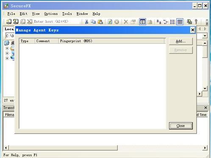This screenshot has height=158, width=211.
Task: Click the Delete X toolbar icon
Action: (126, 21)
